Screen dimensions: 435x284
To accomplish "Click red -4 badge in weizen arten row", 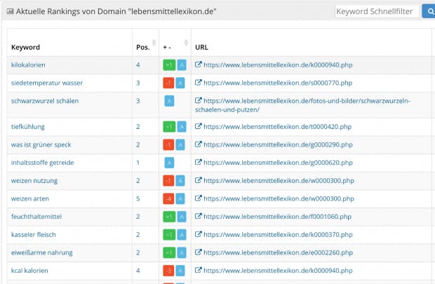I will pyautogui.click(x=168, y=198).
